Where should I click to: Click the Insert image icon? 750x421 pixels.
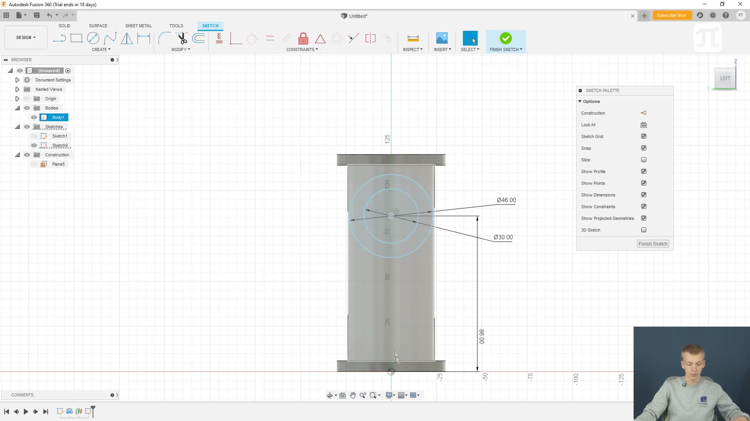[442, 38]
